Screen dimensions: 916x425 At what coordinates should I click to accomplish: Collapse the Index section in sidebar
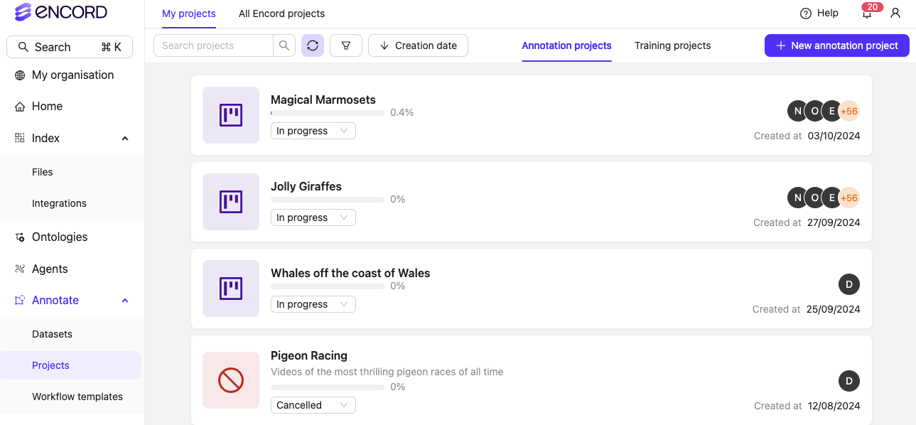(x=125, y=138)
